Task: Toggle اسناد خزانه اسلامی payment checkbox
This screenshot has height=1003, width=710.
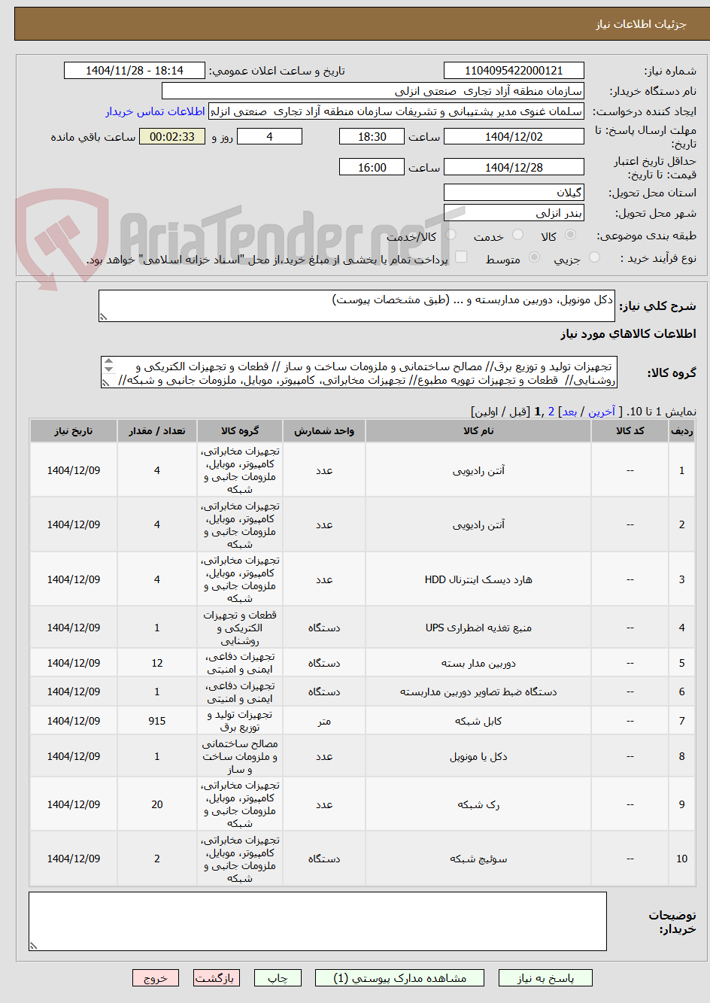Action: point(461,258)
